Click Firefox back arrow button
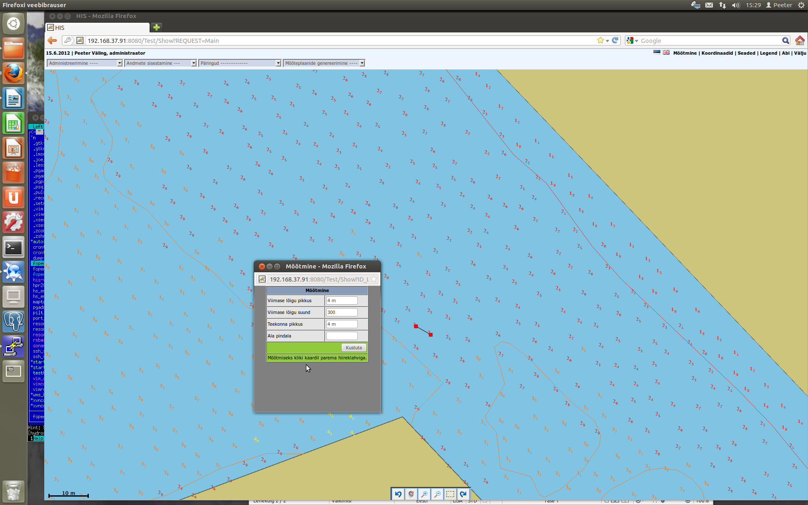Image resolution: width=808 pixels, height=505 pixels. tap(52, 40)
